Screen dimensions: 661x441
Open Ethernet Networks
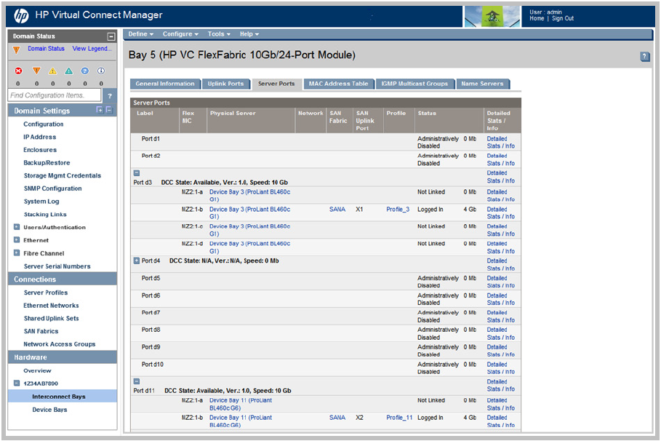51,306
